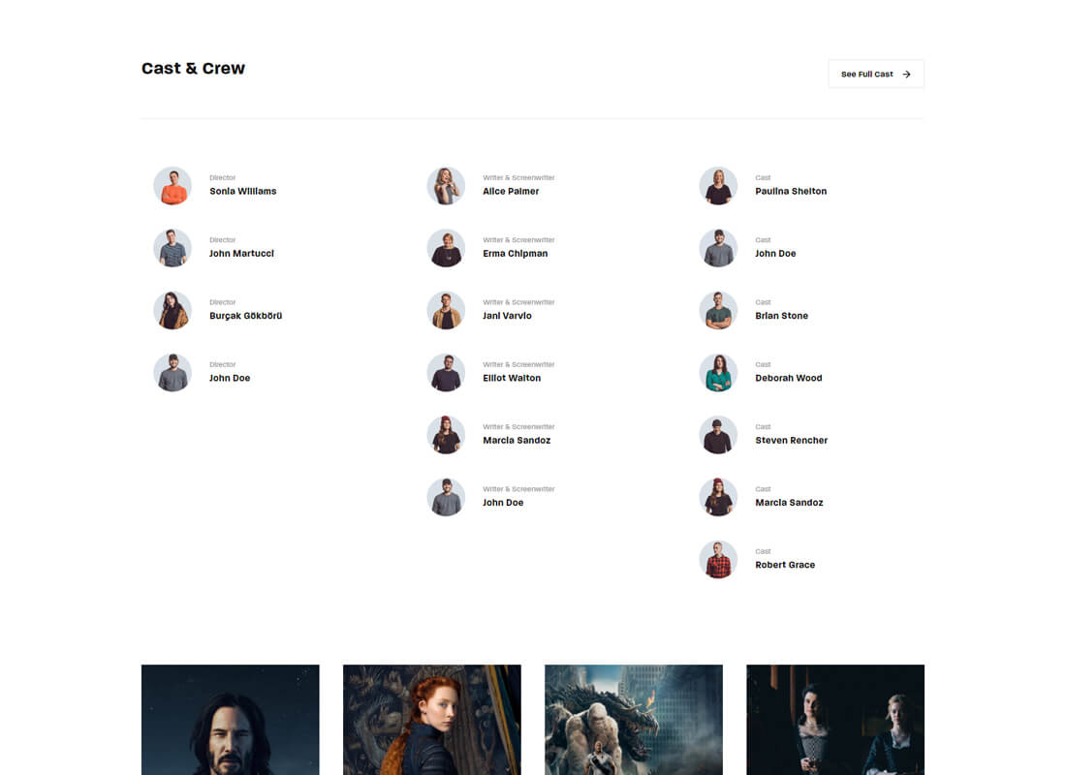
Task: Open the Jani Varvio name link
Action: 507,316
